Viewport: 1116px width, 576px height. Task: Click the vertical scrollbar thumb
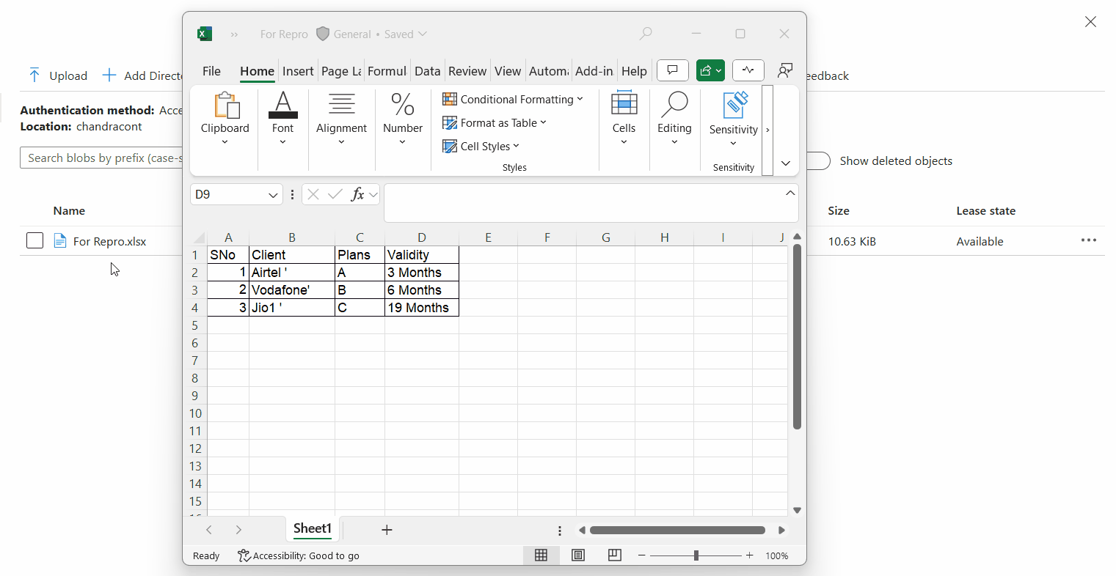[x=797, y=336]
